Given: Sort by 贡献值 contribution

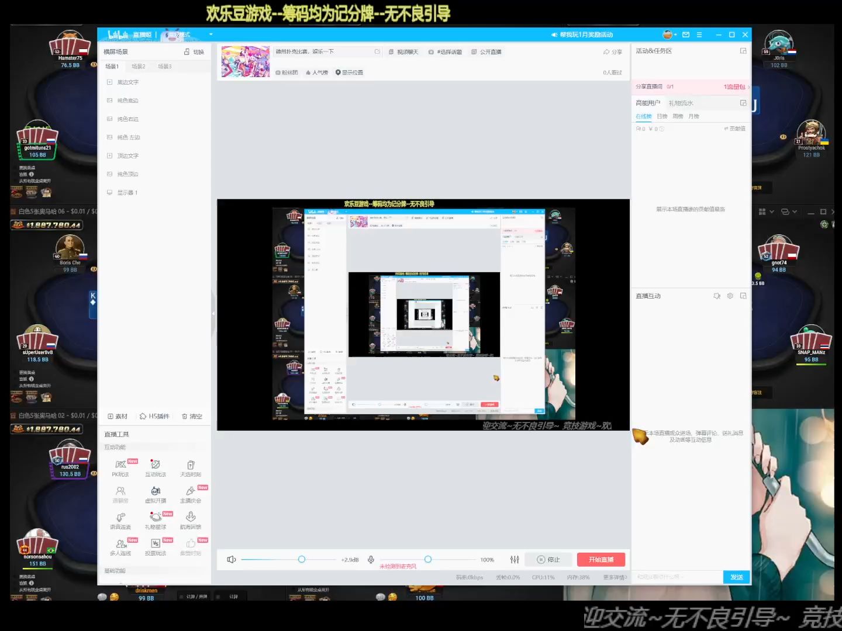Looking at the screenshot, I should 735,129.
